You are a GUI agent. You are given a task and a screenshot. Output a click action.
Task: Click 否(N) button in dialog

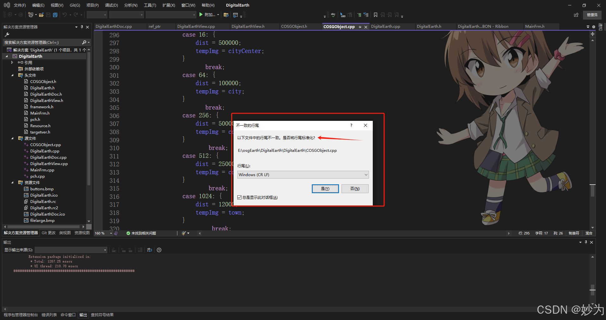pos(355,189)
